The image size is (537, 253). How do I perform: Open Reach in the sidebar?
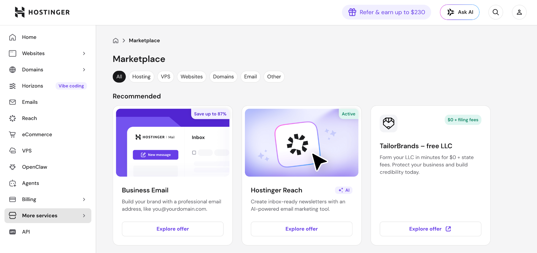(48, 118)
